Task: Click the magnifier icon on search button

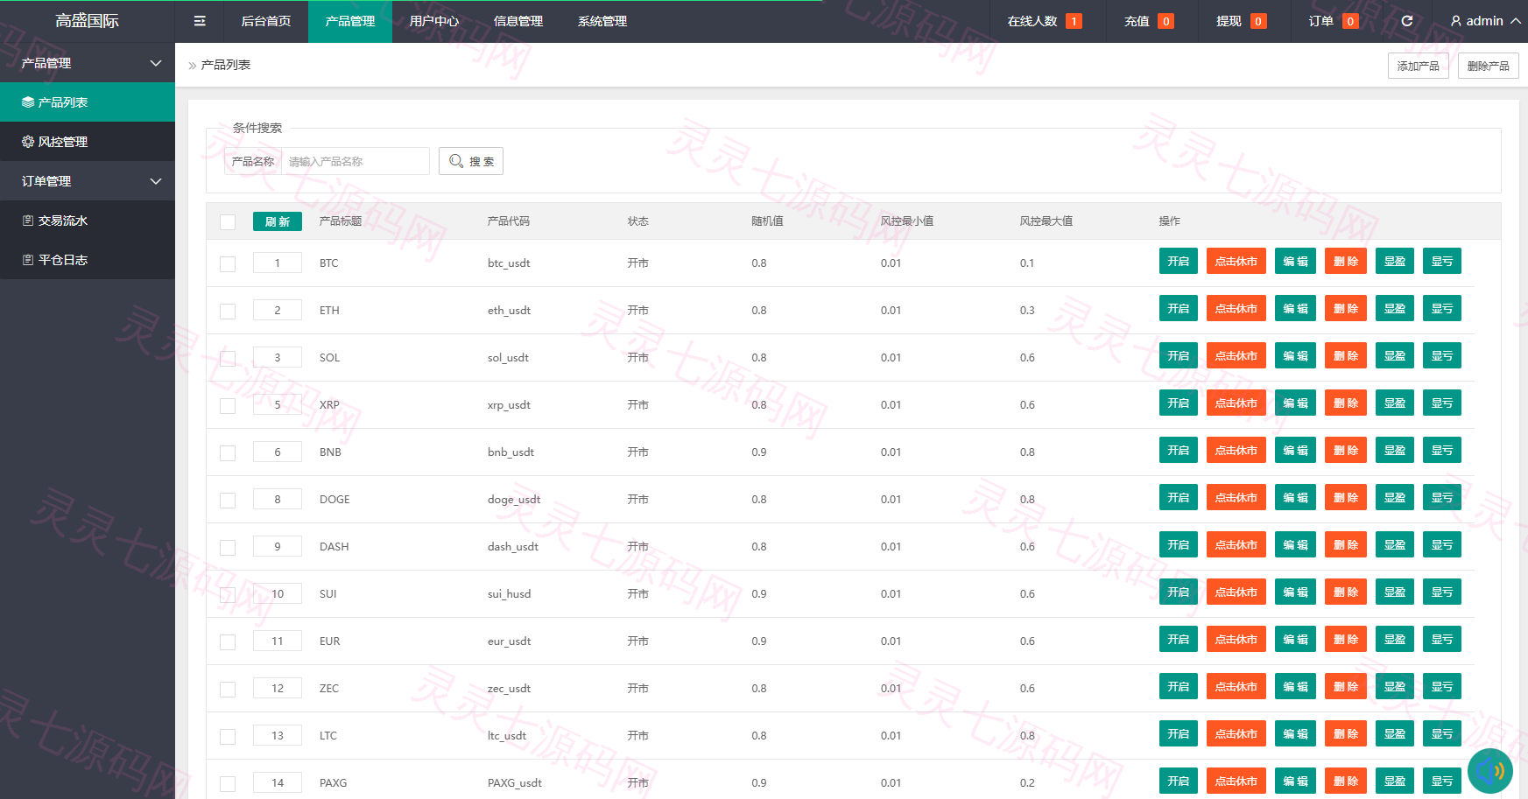Action: pos(456,161)
